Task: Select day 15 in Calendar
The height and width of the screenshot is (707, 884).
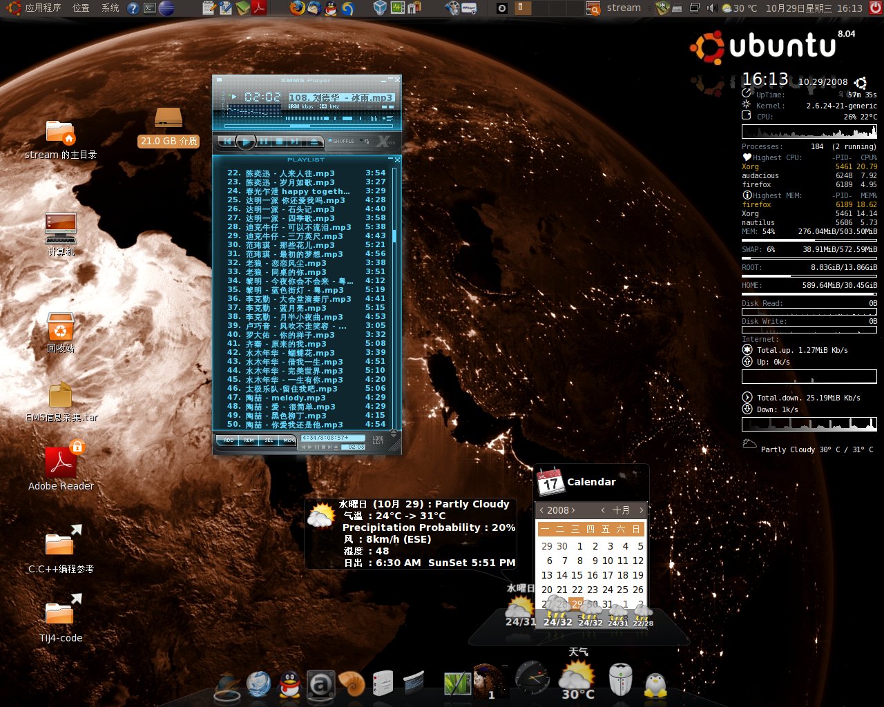Action: point(577,575)
